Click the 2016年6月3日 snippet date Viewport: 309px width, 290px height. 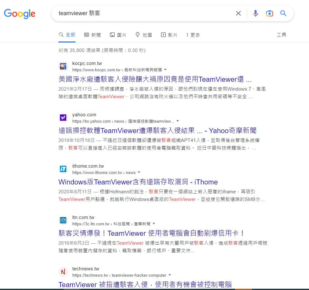(x=74, y=243)
